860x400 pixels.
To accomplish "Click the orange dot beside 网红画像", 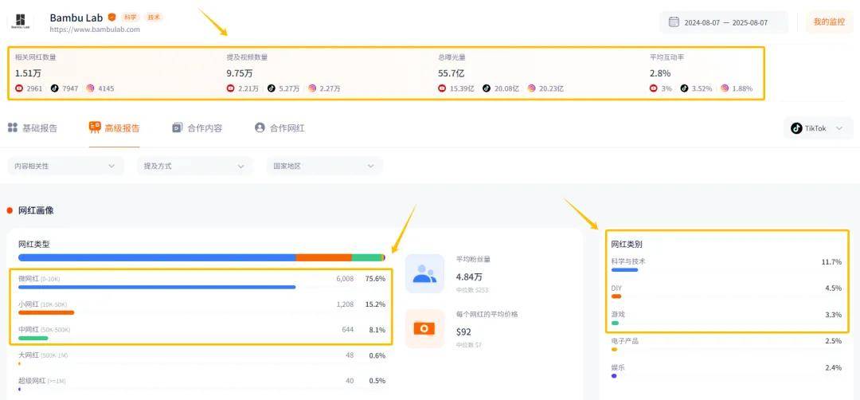I will 10,210.
